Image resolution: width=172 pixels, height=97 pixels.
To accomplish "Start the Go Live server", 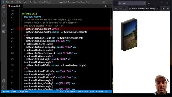I will [99, 92].
